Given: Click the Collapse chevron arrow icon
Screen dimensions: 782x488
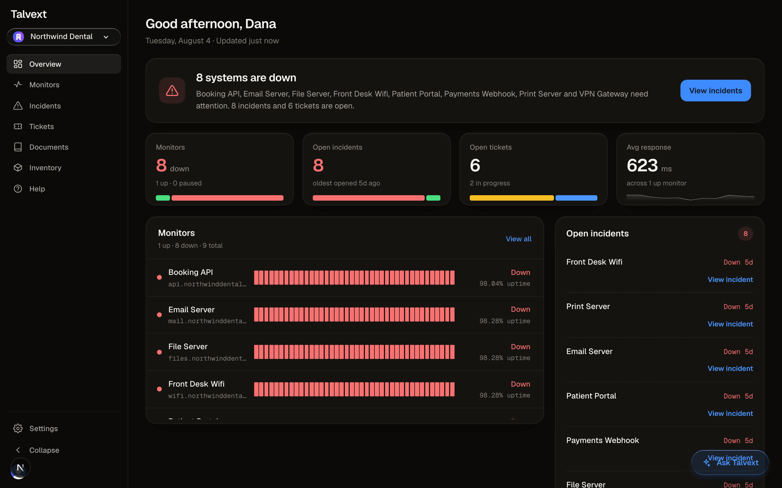Looking at the screenshot, I should pos(18,450).
